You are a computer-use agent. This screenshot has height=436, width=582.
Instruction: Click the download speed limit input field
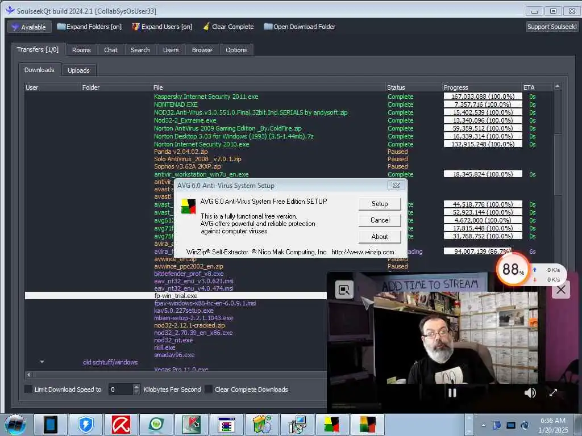click(120, 389)
